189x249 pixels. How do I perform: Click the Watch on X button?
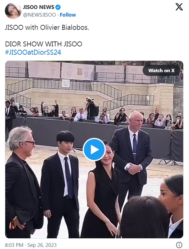point(162,70)
